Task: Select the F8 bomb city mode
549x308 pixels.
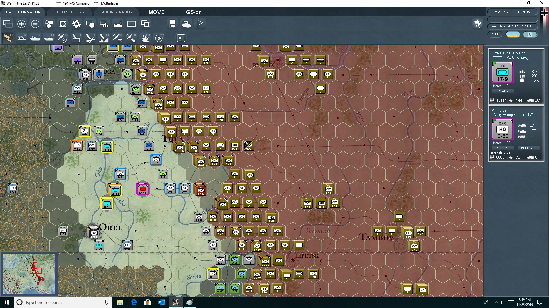Action: click(x=104, y=38)
